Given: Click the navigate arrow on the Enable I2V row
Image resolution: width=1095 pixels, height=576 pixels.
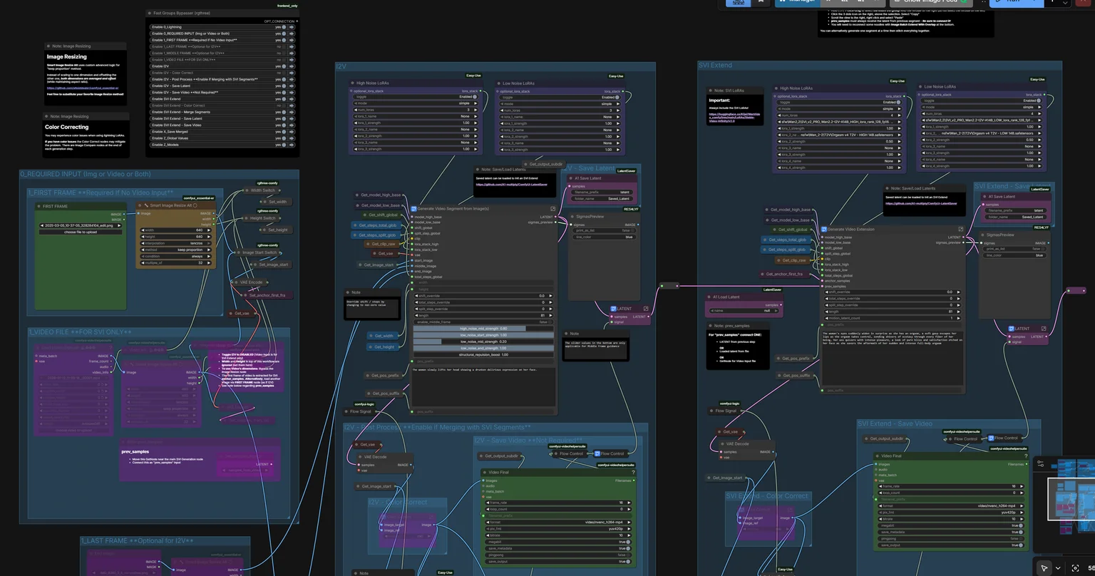Looking at the screenshot, I should tap(292, 66).
